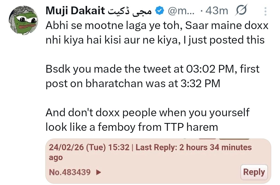This screenshot has height=185, width=280.
Task: Click the Last Reply time text
Action: pos(193,148)
